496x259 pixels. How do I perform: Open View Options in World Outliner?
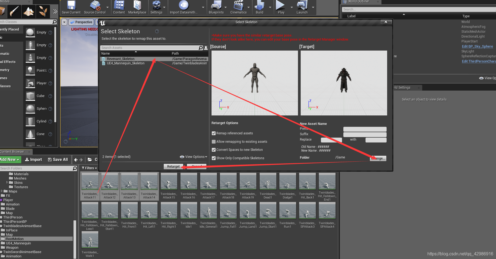coord(488,78)
